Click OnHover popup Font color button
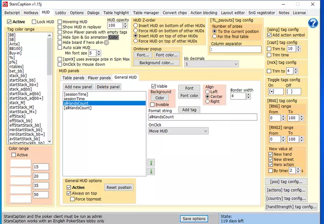The height and width of the screenshot is (224, 324). [167, 55]
